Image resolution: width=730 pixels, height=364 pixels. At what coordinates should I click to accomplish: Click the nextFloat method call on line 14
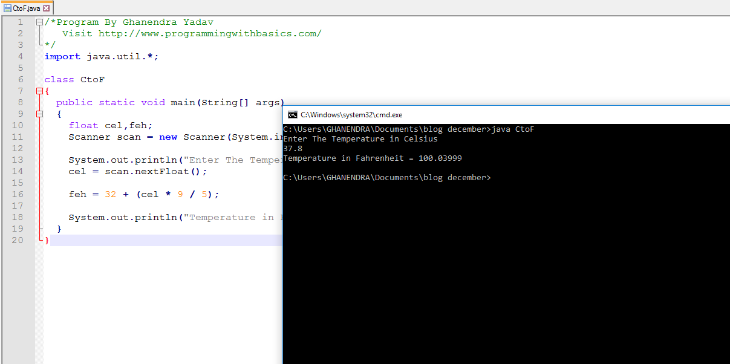(x=160, y=171)
